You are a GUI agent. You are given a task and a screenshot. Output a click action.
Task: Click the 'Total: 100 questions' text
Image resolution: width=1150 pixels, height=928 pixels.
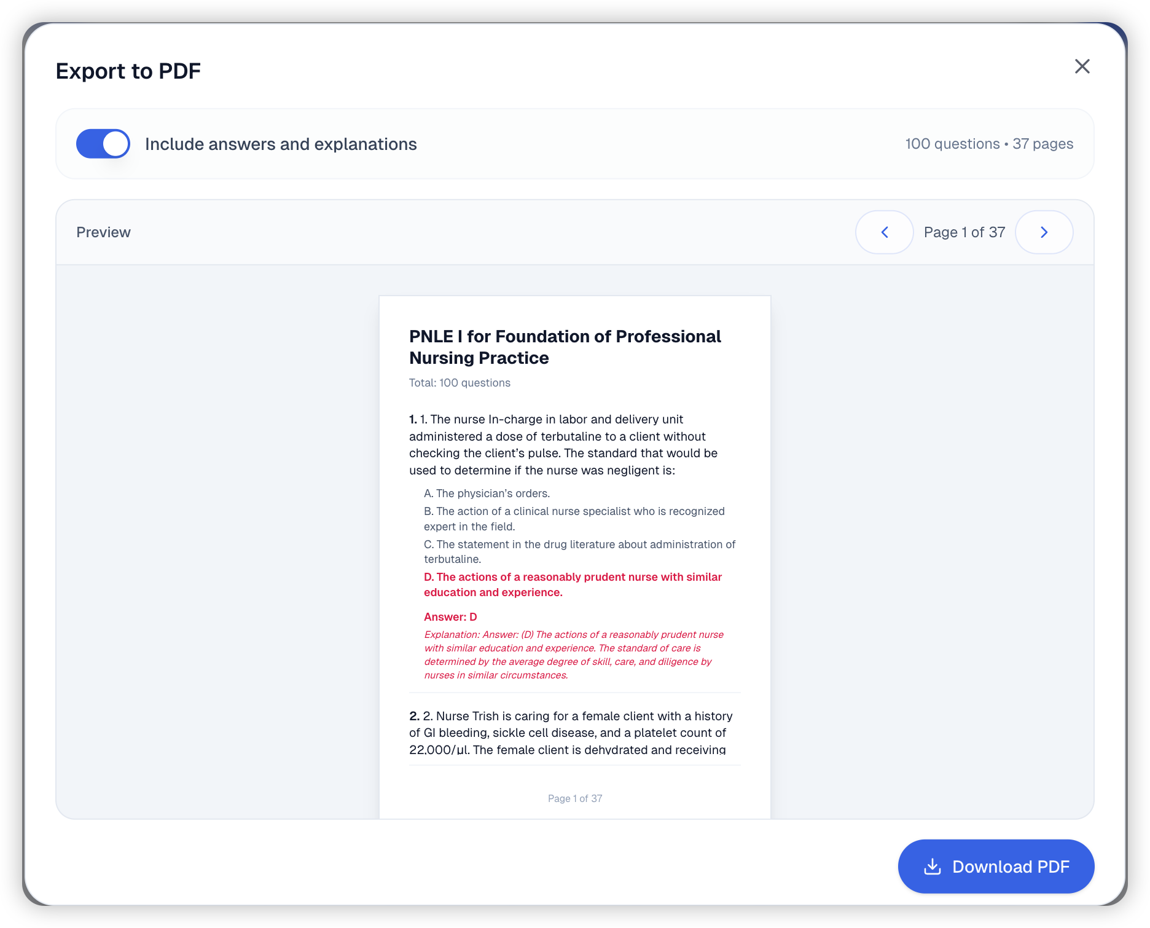click(460, 383)
